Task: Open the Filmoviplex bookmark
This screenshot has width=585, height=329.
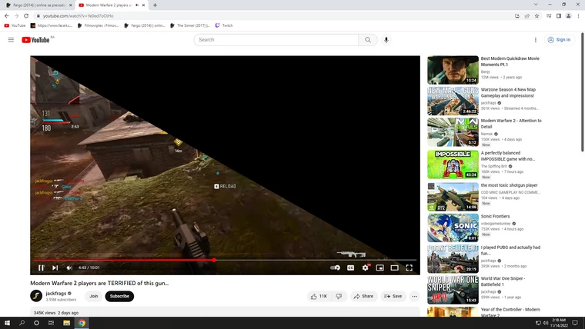Action: coord(98,25)
